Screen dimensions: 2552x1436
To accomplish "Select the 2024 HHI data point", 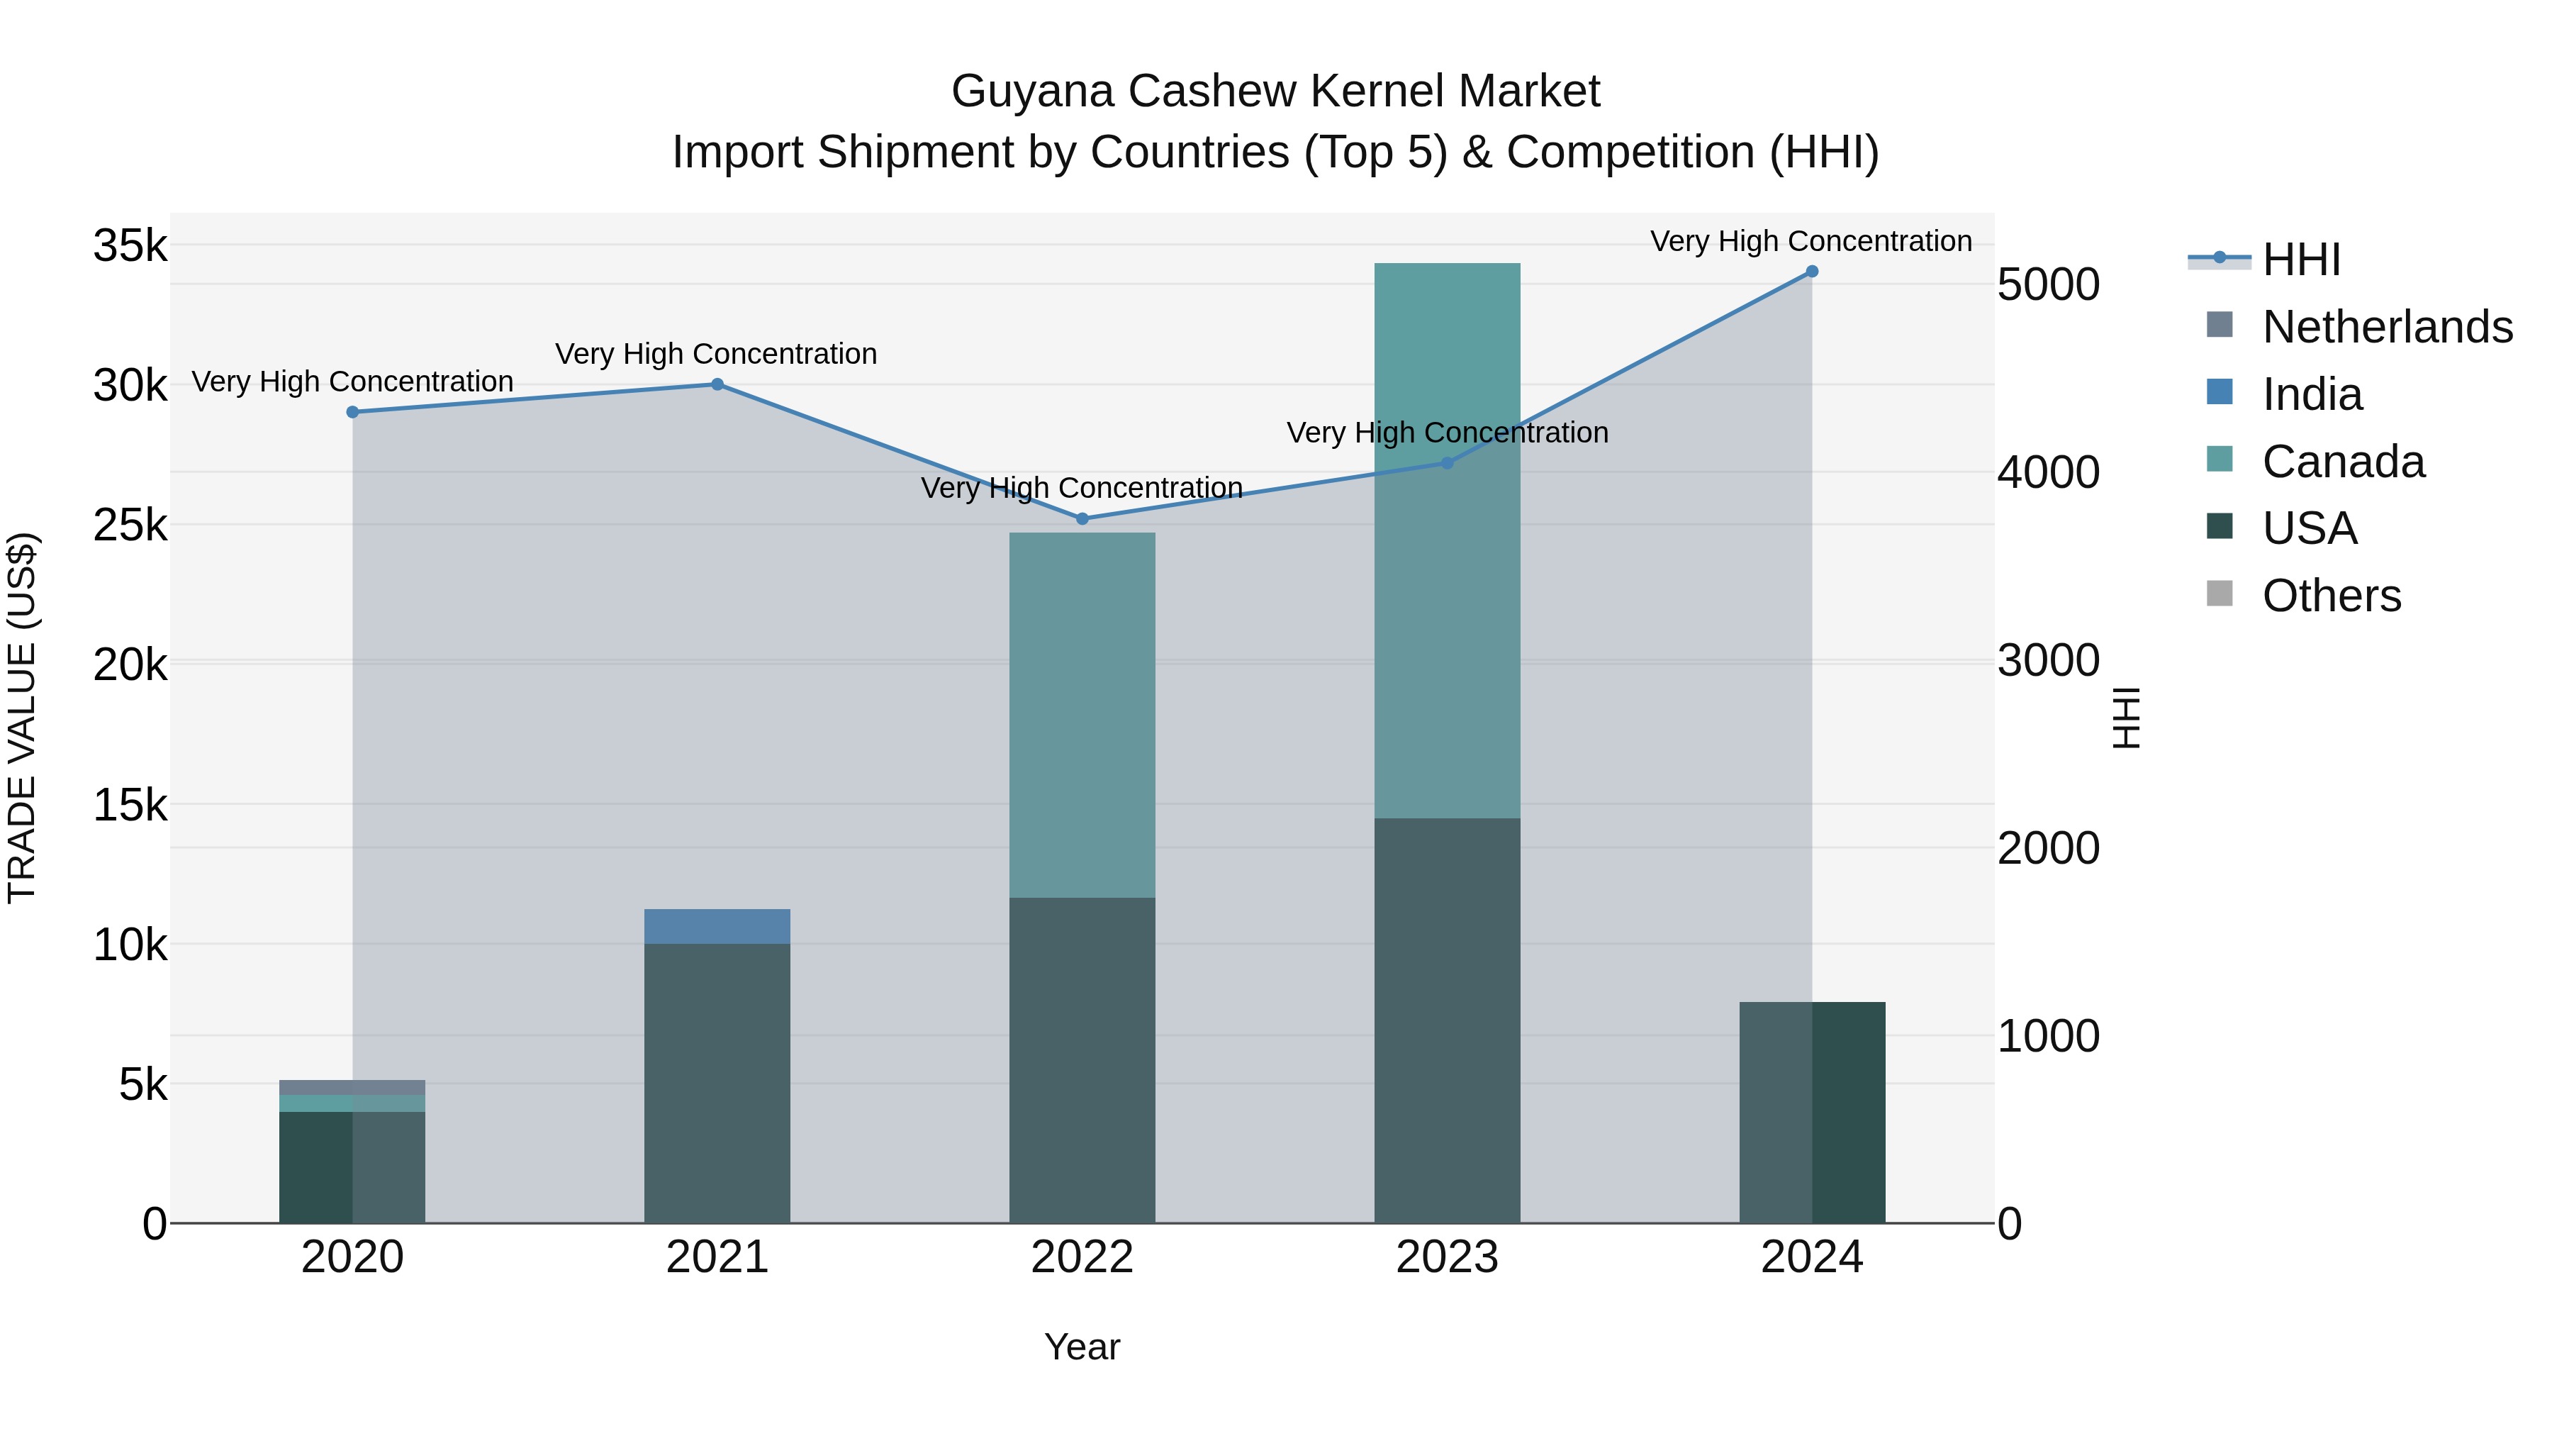I will point(1812,272).
